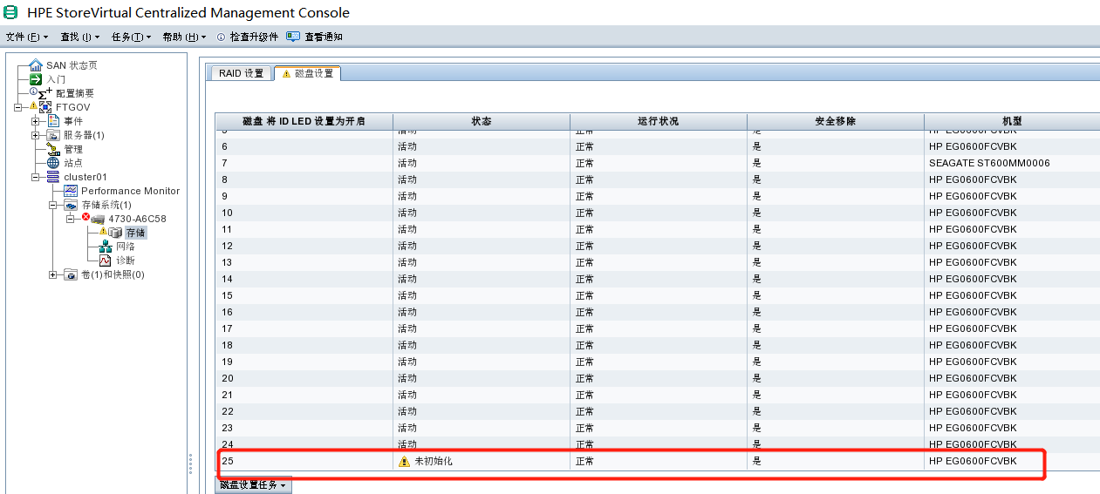Click the left panel splitter collapse handle
Screen dimensions: 1100x494
coord(190,464)
